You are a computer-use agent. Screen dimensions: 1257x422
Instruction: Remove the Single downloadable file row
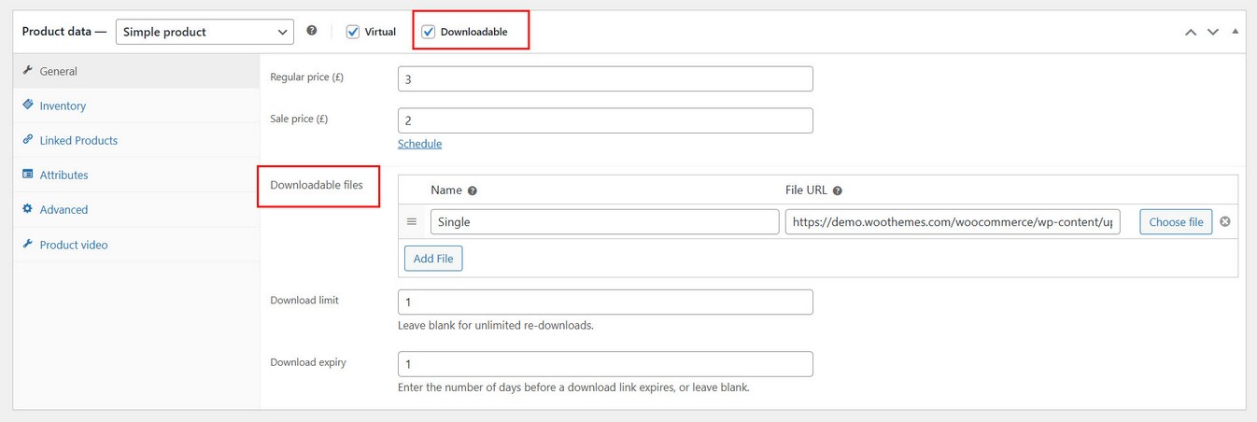pyautogui.click(x=1225, y=222)
